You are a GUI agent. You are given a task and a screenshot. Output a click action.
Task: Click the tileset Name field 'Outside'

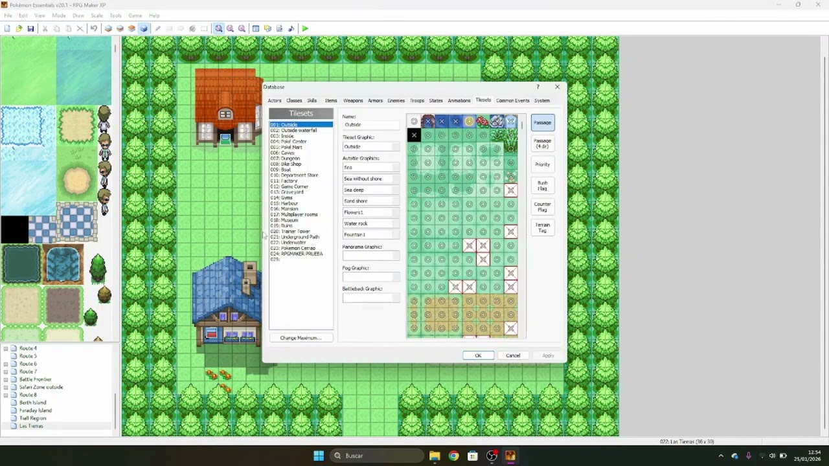[371, 125]
